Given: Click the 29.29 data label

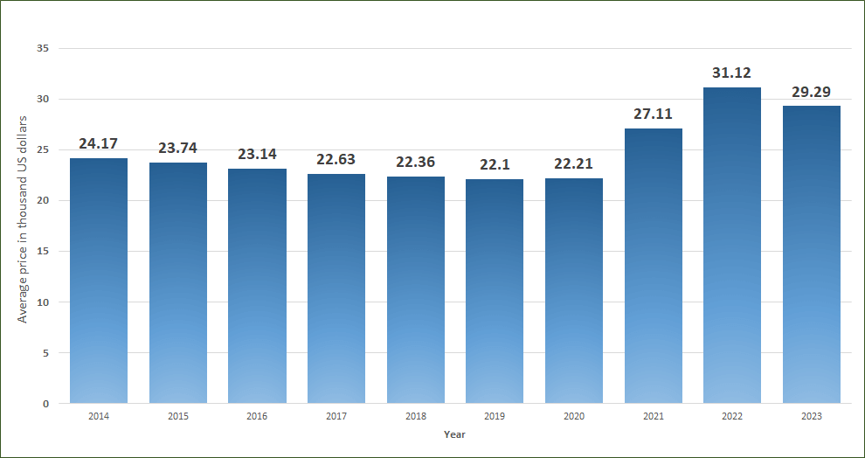Looking at the screenshot, I should pyautogui.click(x=812, y=91).
